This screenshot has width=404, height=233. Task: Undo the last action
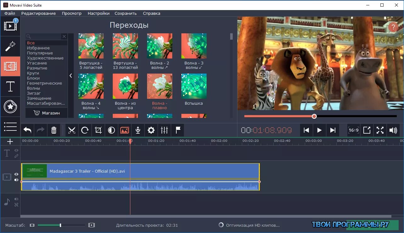27,130
